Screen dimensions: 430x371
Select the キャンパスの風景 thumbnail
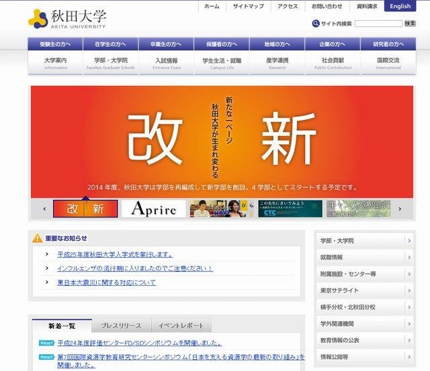(x=358, y=209)
